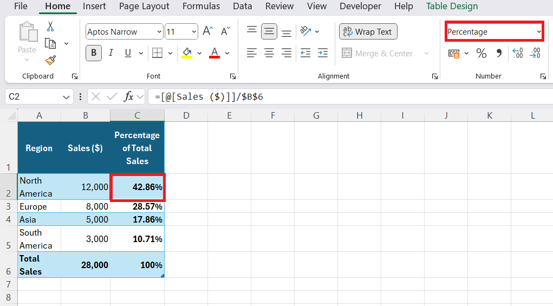This screenshot has width=553, height=306.
Task: Toggle Bold formatting
Action: pyautogui.click(x=94, y=53)
